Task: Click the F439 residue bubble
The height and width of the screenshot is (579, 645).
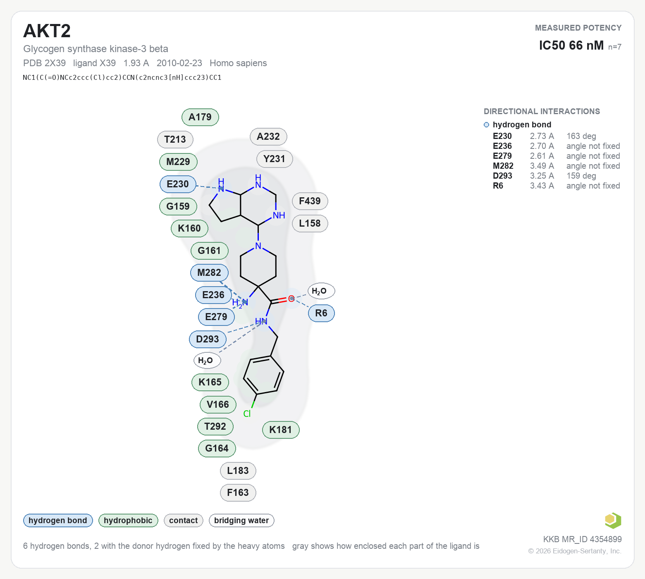Action: click(310, 201)
